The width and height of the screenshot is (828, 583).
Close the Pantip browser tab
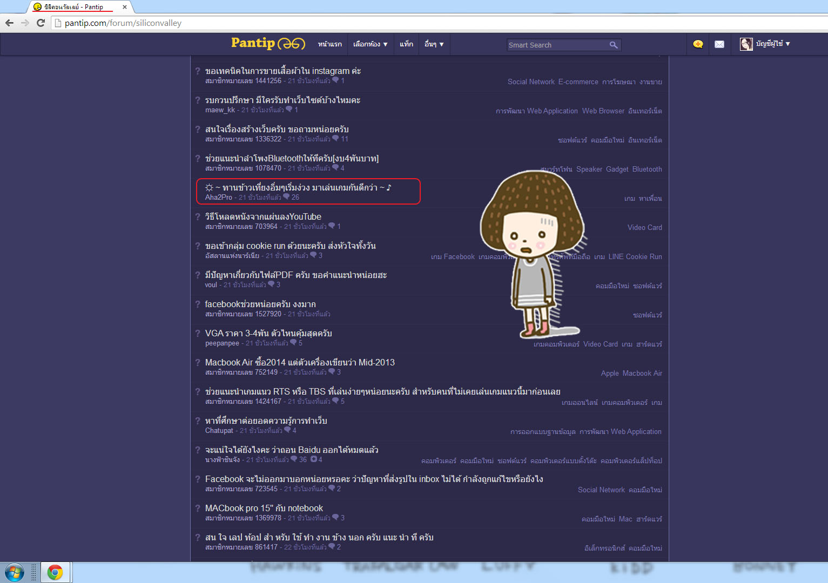click(x=125, y=7)
